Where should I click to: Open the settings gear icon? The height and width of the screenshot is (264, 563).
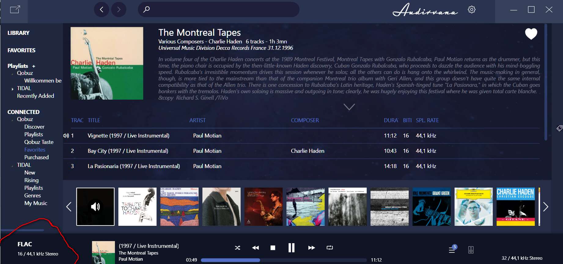point(472,9)
